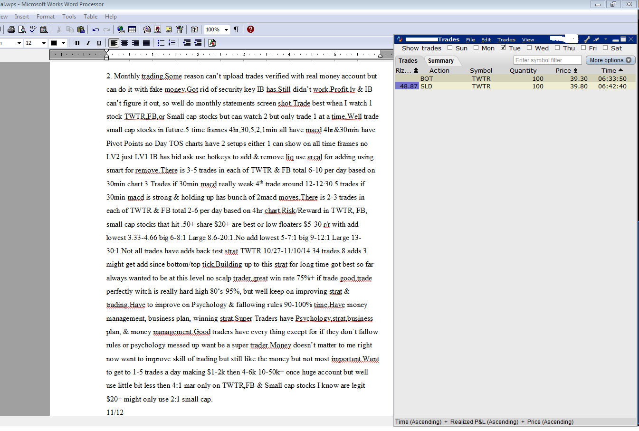Open Clip Art with the portrait icon
This screenshot has width=639, height=431.
point(158,29)
